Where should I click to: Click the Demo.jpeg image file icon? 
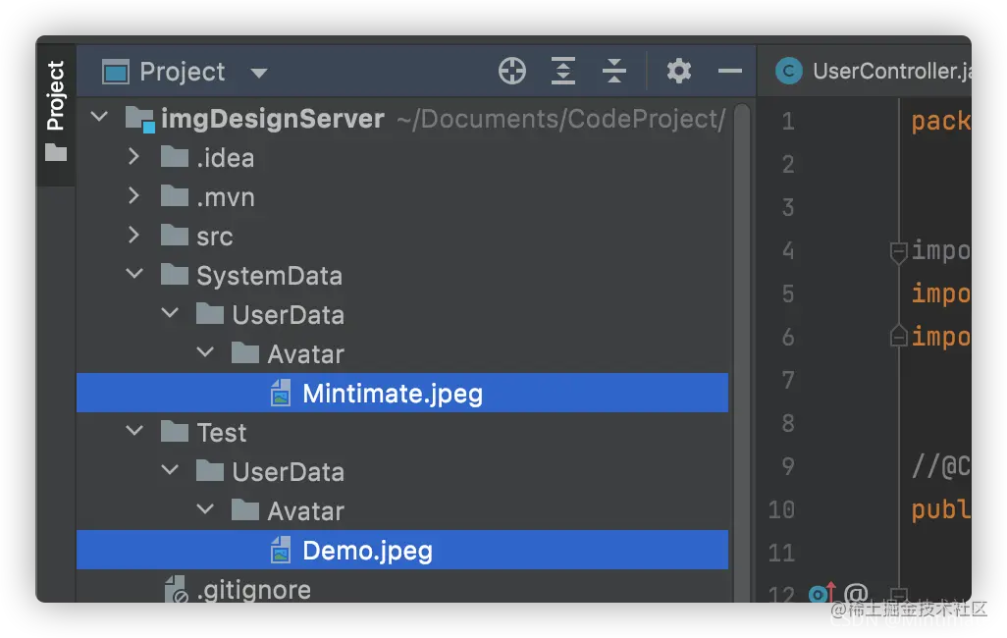280,550
